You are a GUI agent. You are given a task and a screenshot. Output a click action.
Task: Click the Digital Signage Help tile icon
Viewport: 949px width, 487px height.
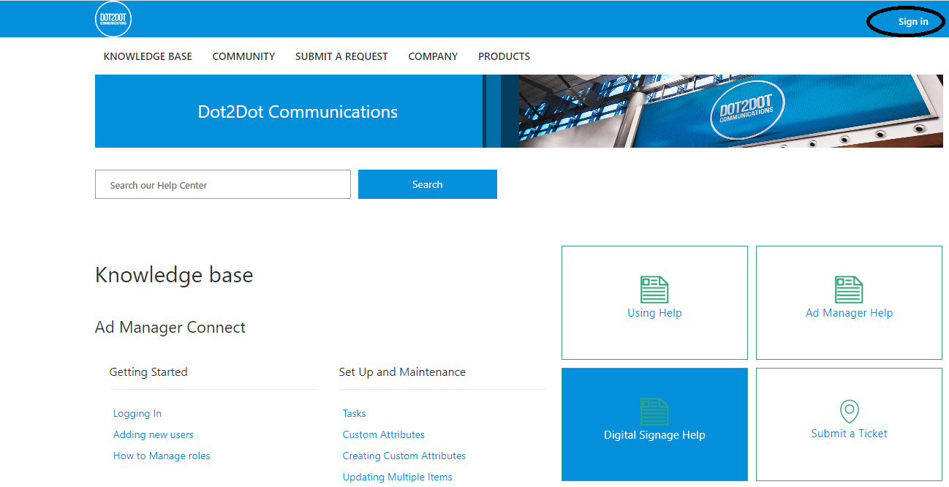(x=654, y=412)
